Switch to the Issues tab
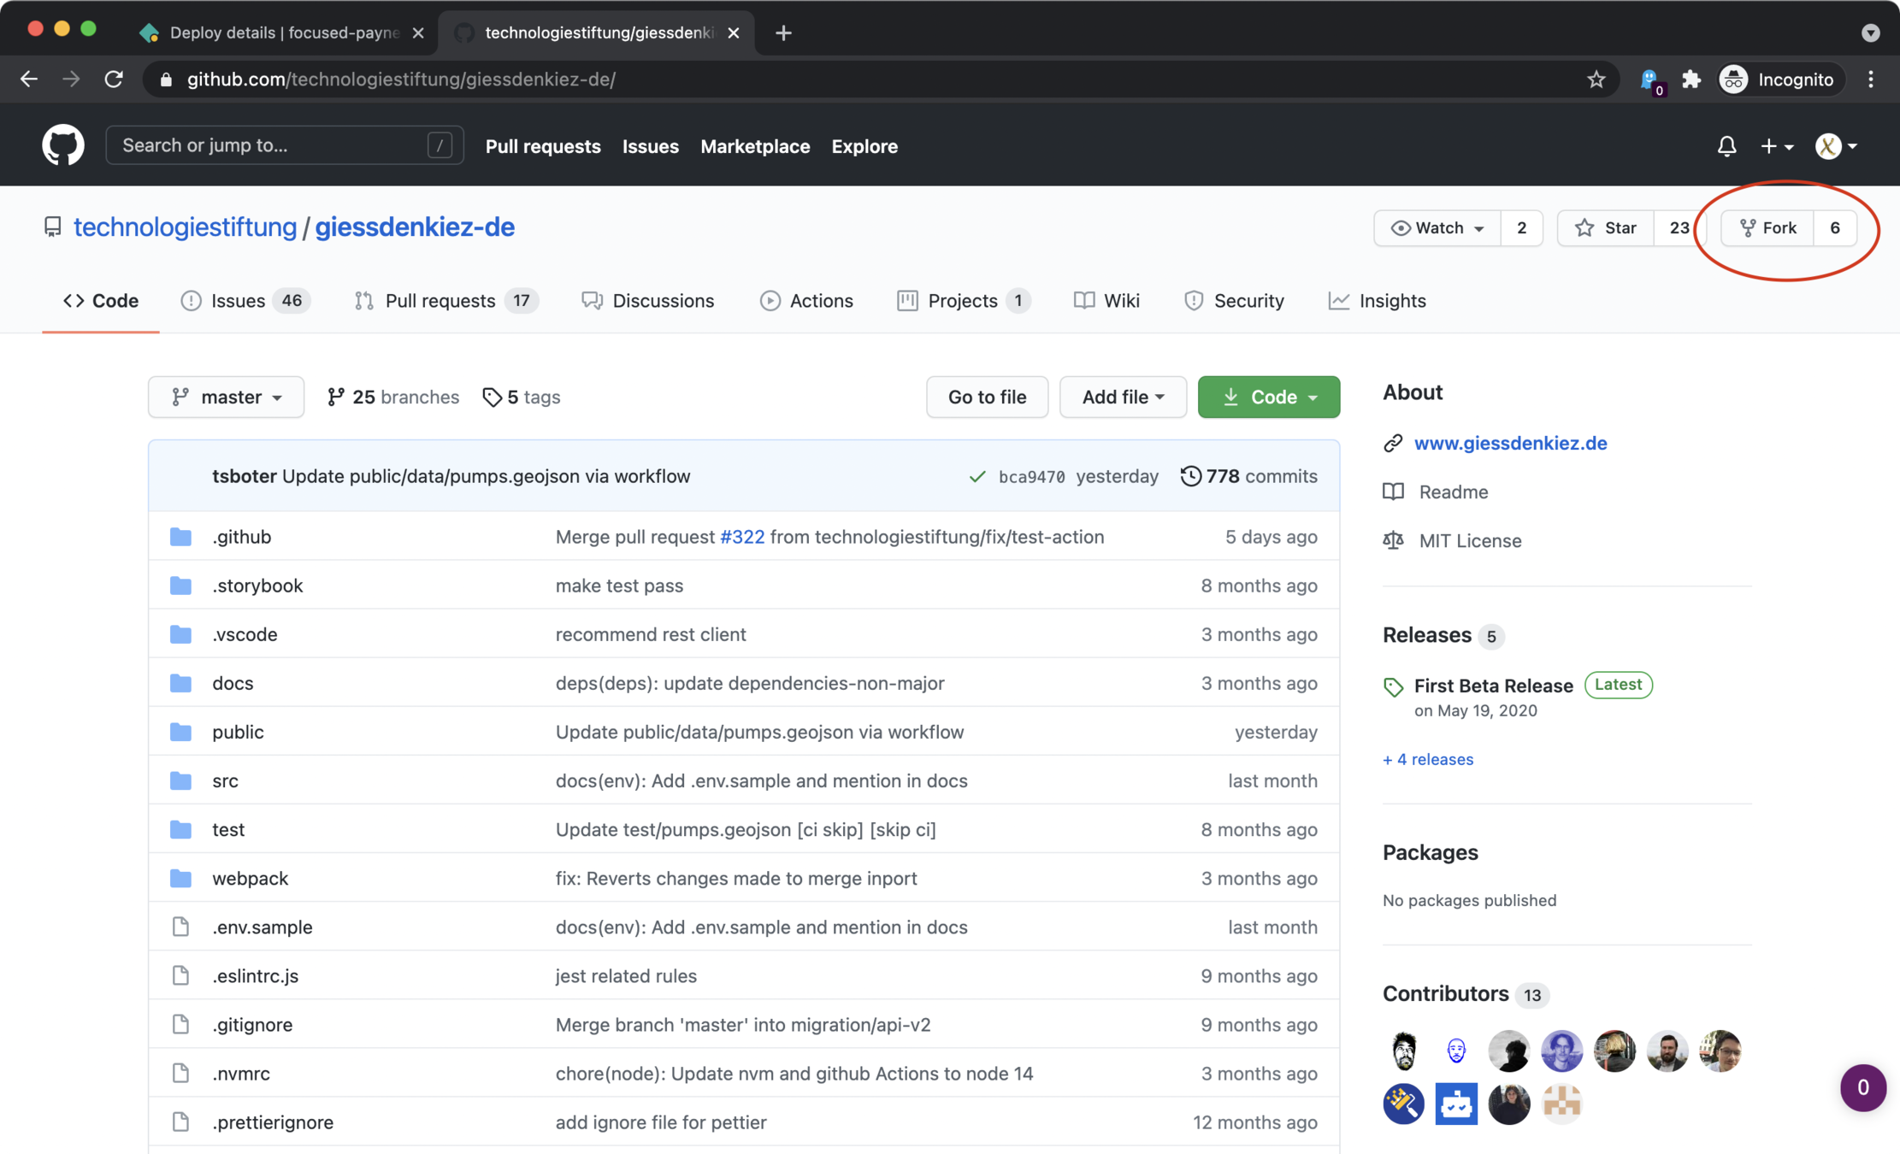The width and height of the screenshot is (1900, 1154). pos(237,301)
